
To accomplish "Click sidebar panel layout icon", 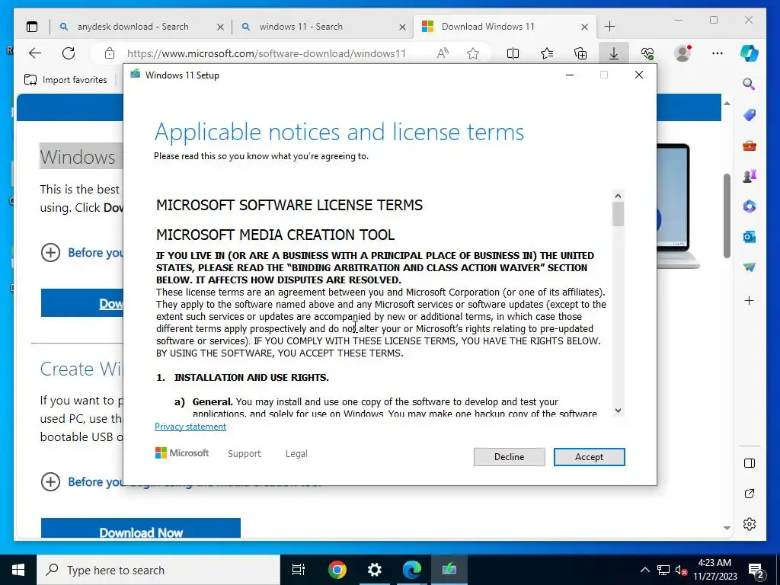I will click(x=750, y=463).
